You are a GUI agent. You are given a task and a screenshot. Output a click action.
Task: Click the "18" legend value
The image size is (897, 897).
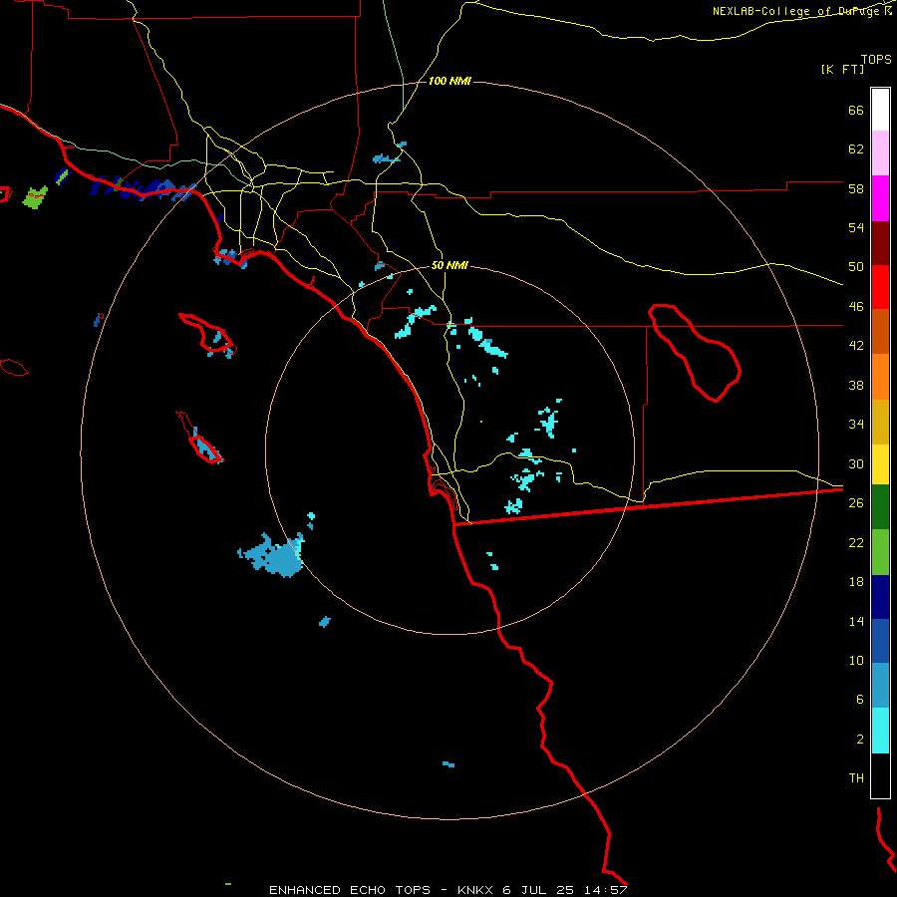coord(856,582)
